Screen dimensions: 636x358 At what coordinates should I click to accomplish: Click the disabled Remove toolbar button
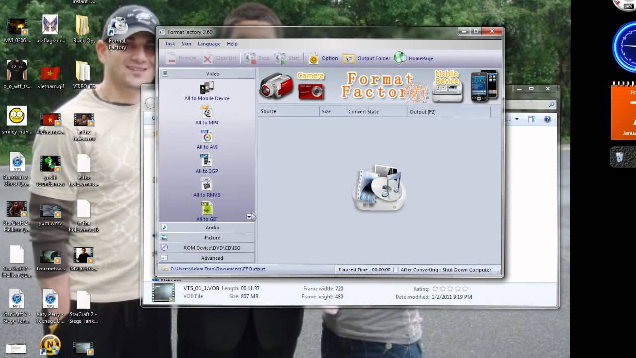(182, 58)
